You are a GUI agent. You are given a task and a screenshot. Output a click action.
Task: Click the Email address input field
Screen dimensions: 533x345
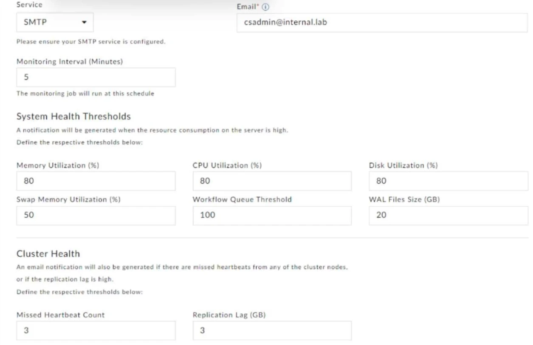coord(381,22)
